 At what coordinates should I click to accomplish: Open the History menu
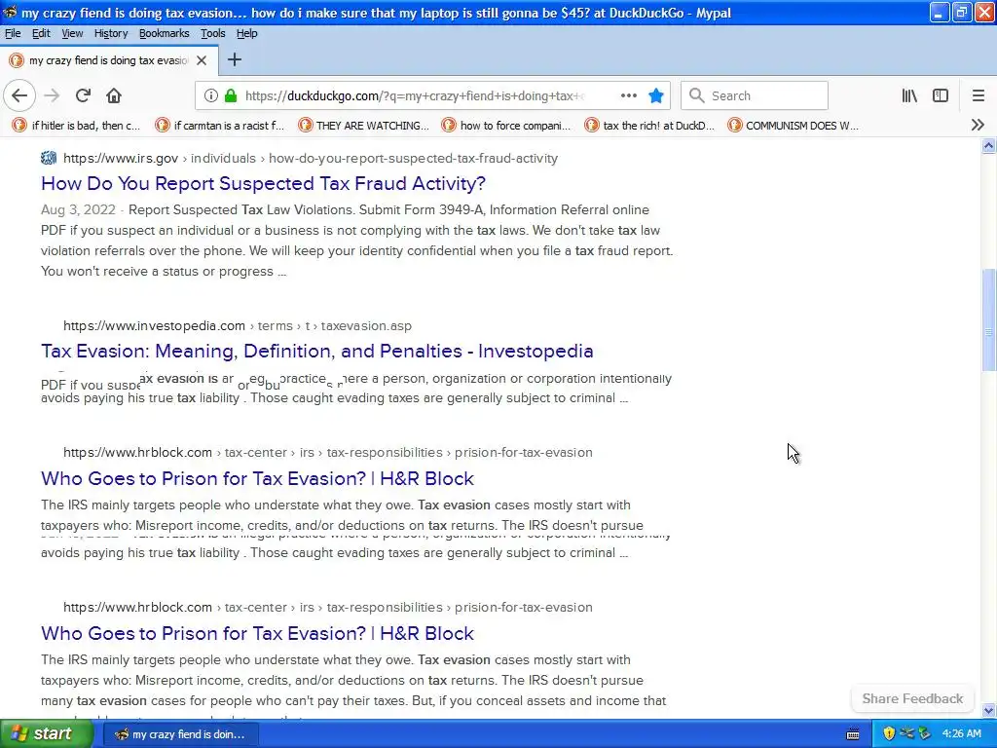tap(111, 33)
